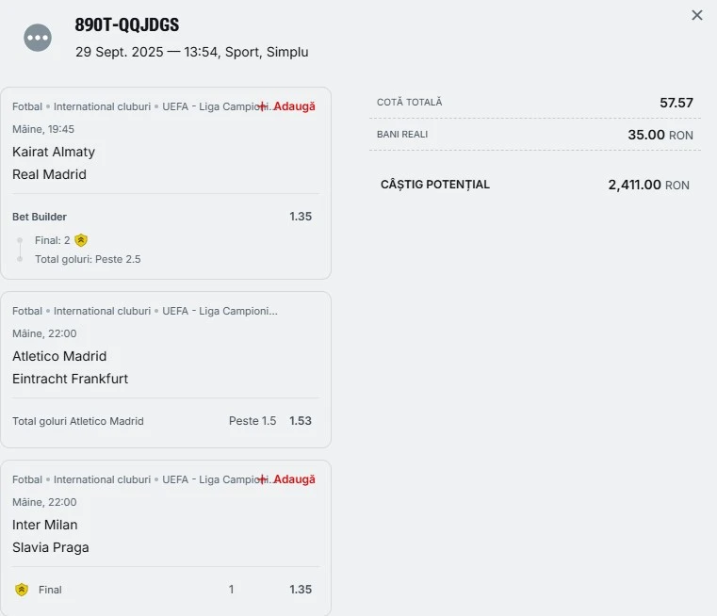Click Total goluri: Peste 2.5 selection

(x=88, y=259)
